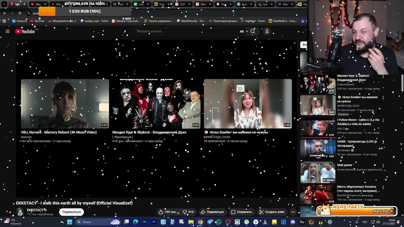Open the bookmarks apps grid icon
The image size is (404, 227).
[x=4, y=21]
